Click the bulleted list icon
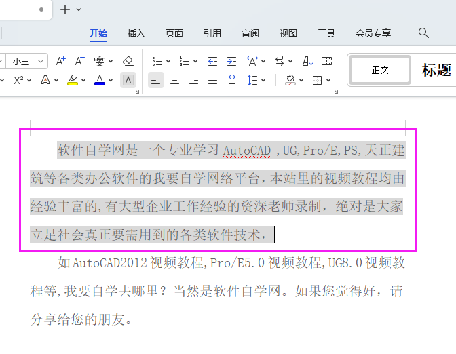The image size is (456, 354). point(157,61)
